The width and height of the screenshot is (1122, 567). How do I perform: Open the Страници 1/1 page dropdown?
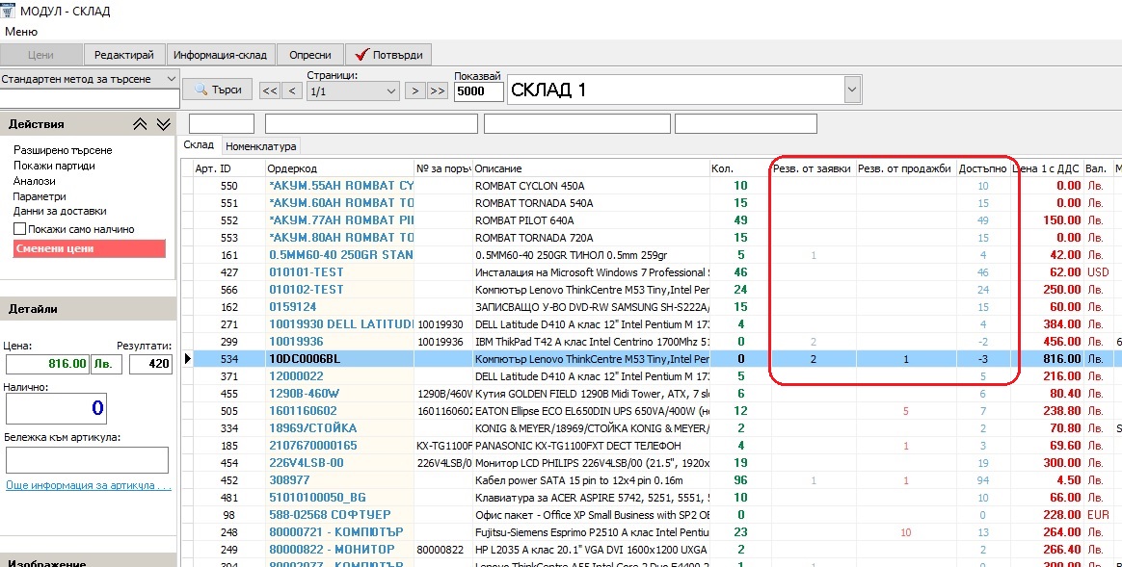pos(391,90)
